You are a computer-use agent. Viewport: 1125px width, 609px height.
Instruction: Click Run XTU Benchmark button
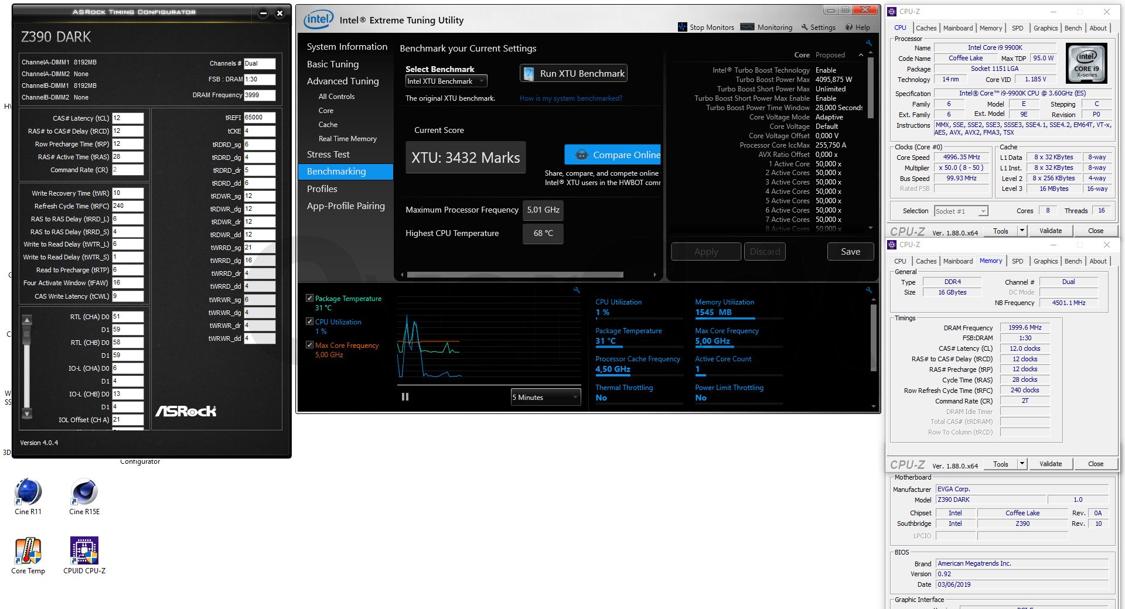(x=573, y=73)
